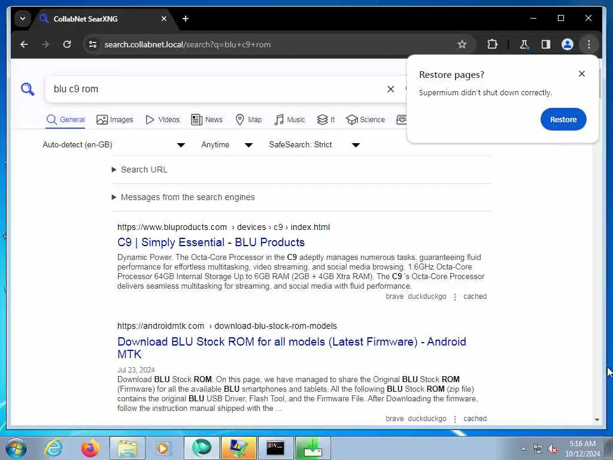Viewport: 613px width, 460px height.
Task: Switch to the Videos category tab
Action: (x=162, y=120)
